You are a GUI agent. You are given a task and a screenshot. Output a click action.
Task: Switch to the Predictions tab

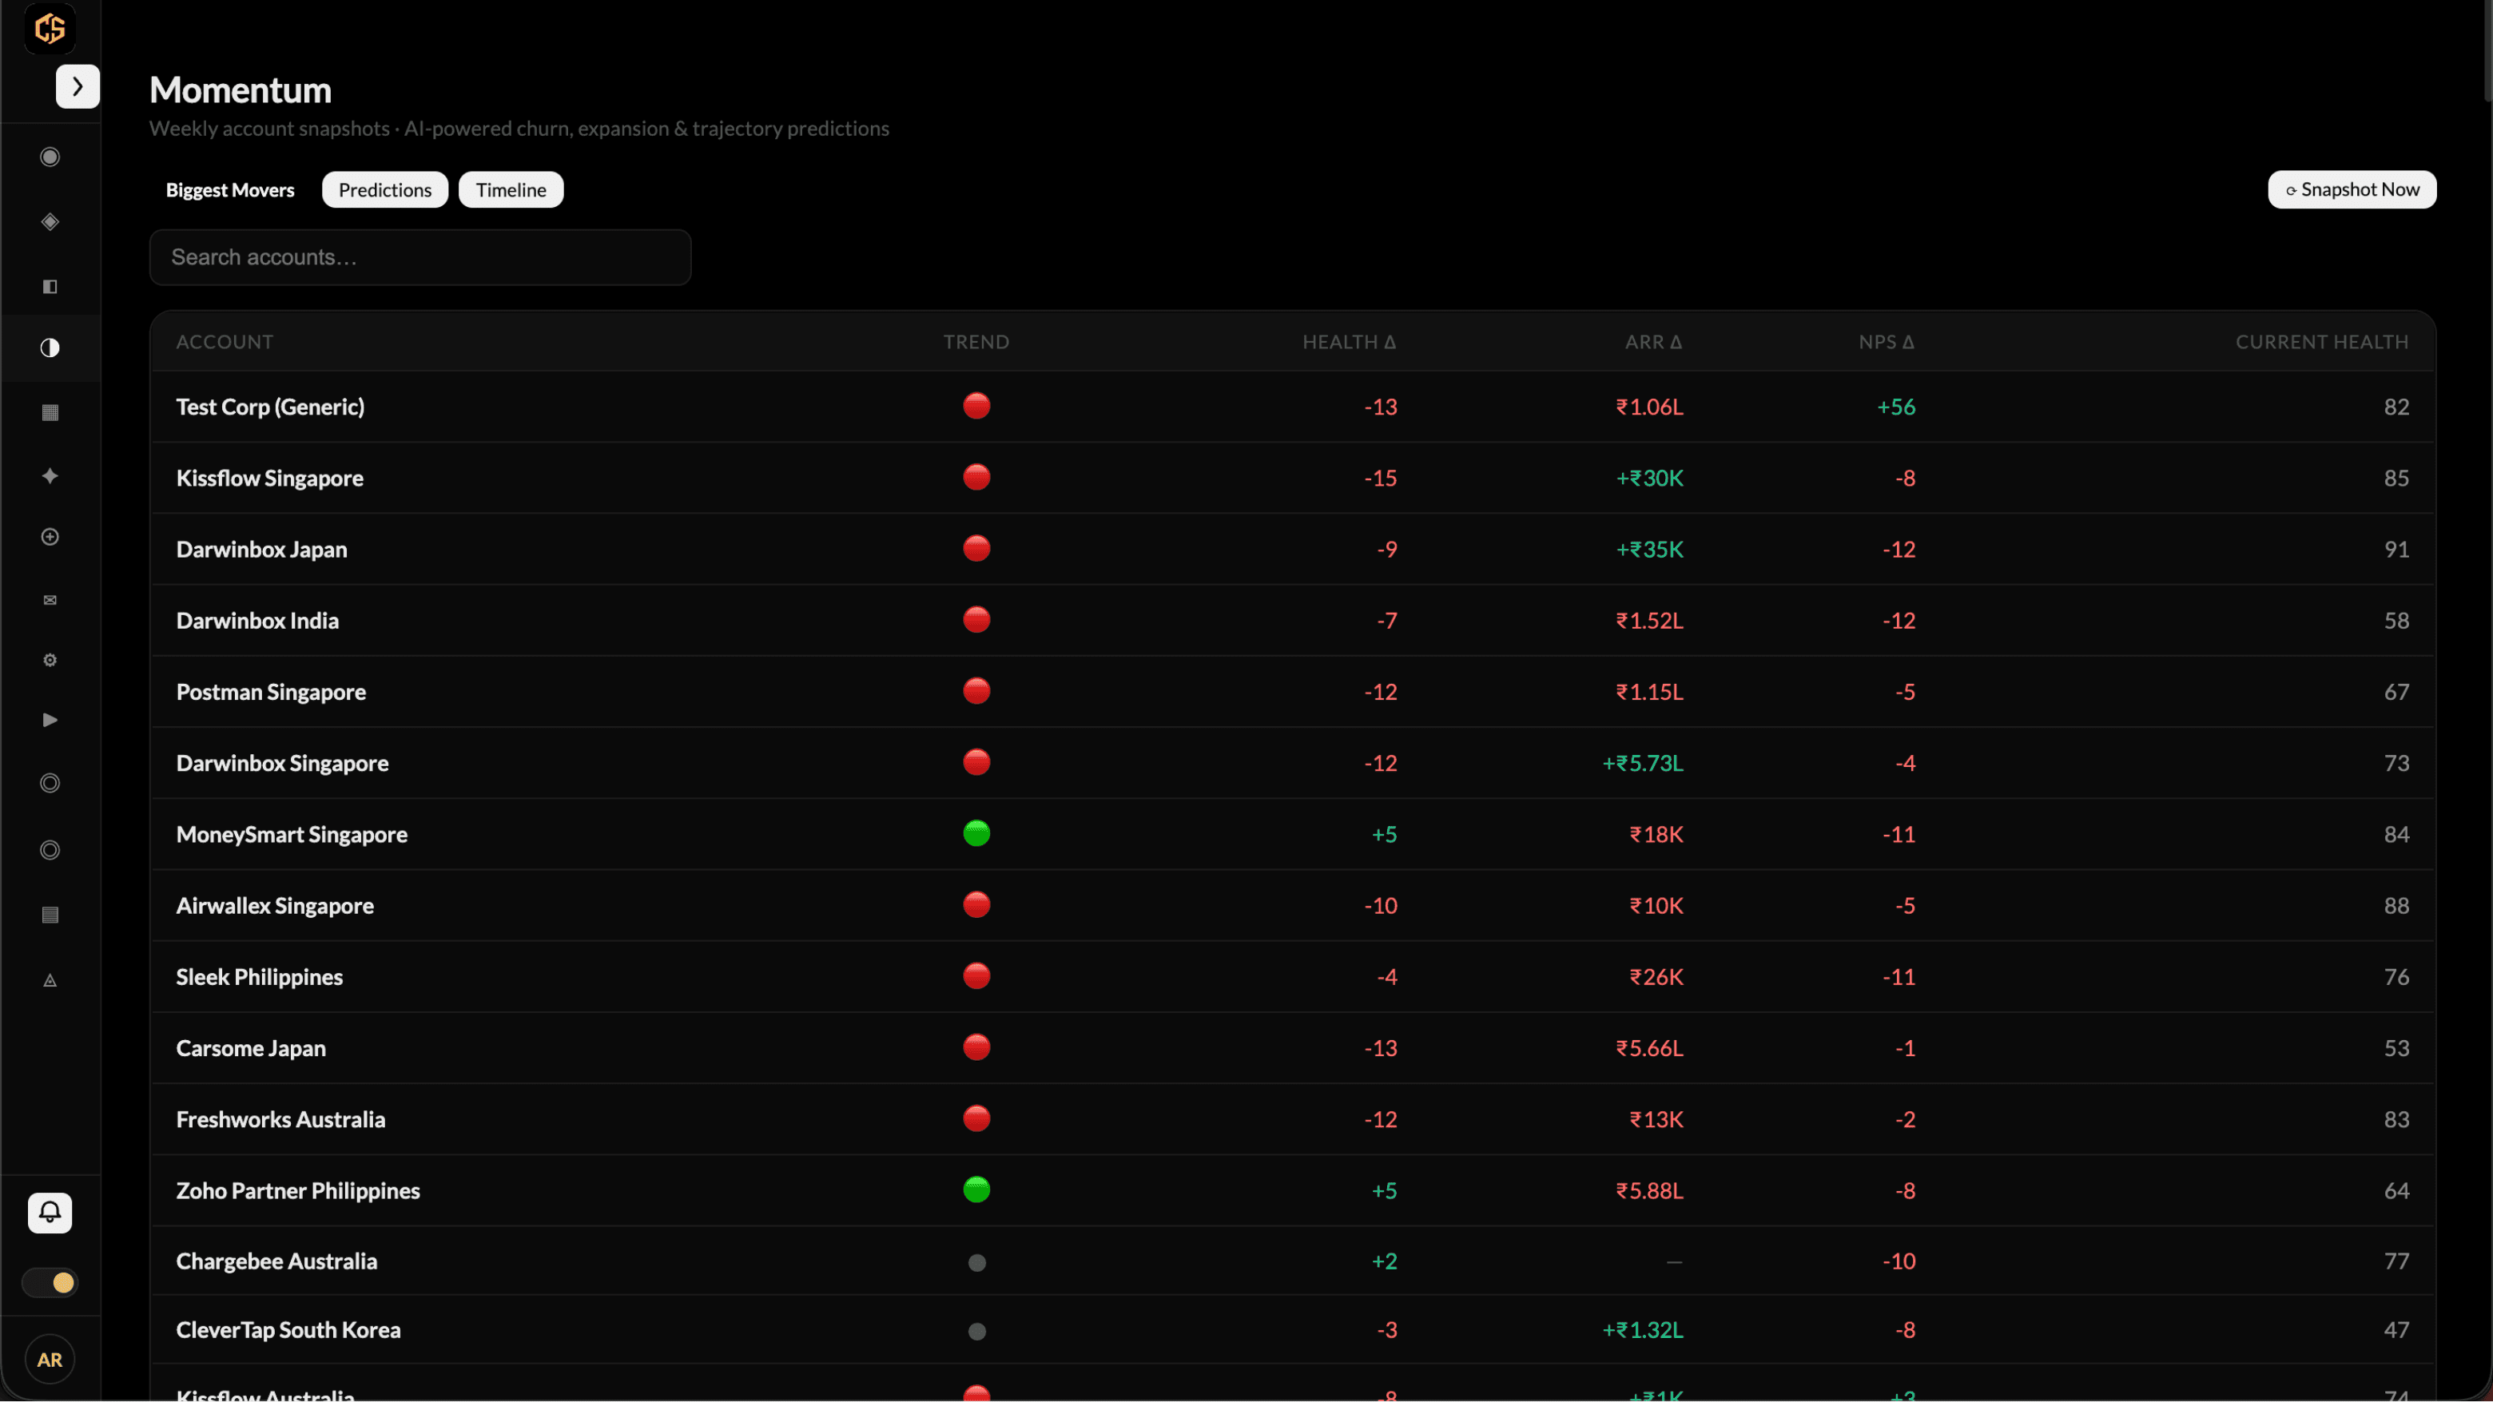[385, 189]
